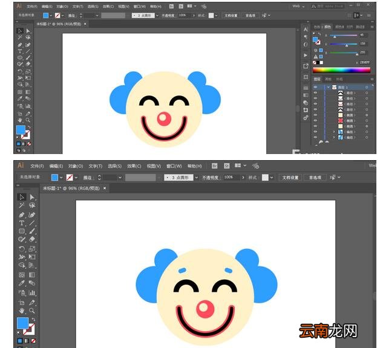Set Color fill mode in lower toolbar
This screenshot has width=380, height=348.
point(20,341)
